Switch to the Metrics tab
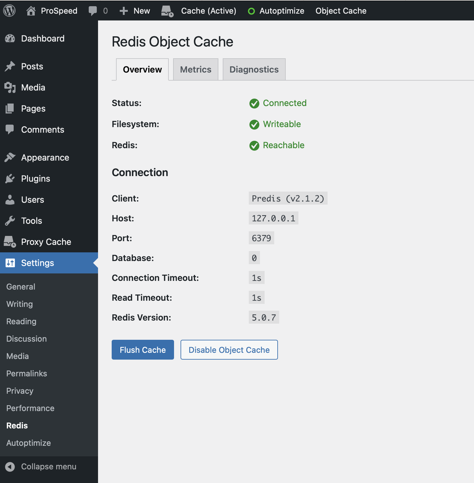This screenshot has width=474, height=483. coord(195,69)
